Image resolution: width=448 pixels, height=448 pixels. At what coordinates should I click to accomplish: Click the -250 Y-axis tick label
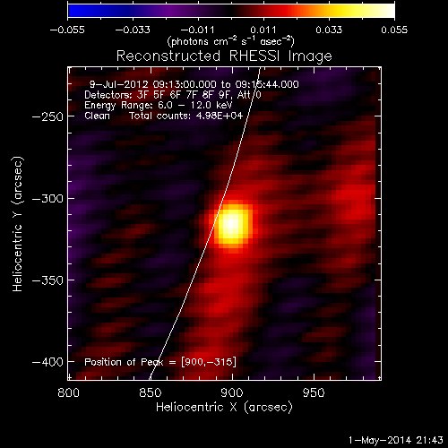(x=47, y=116)
